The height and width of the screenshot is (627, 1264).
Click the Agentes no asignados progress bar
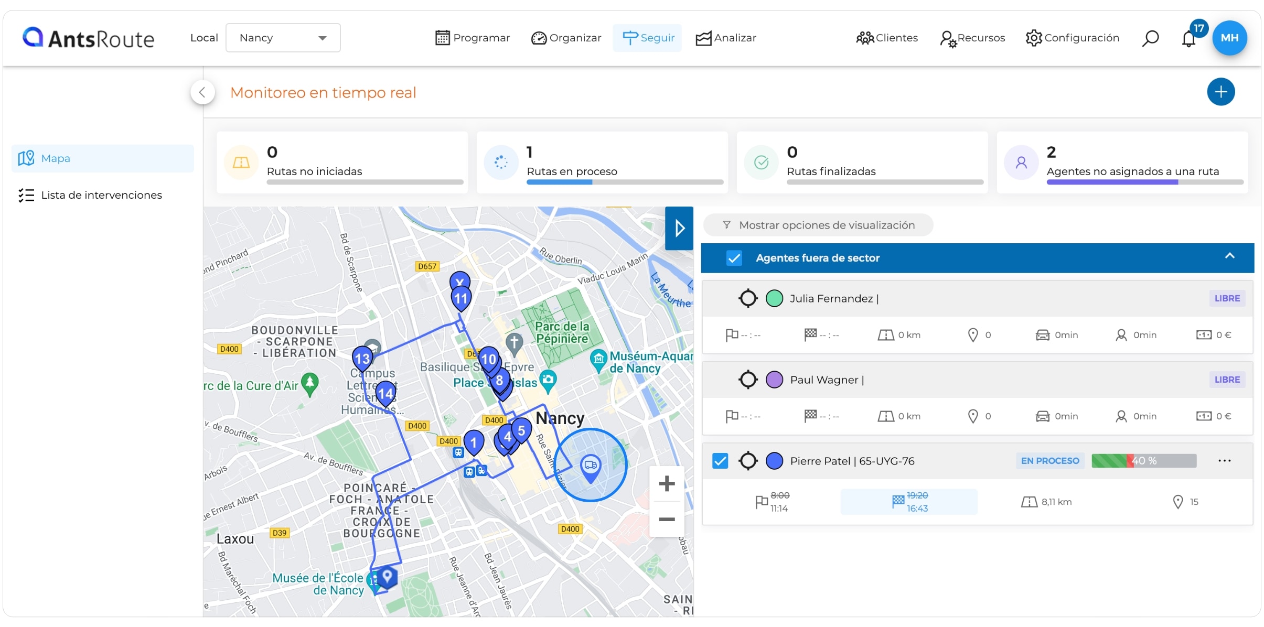click(x=1145, y=182)
